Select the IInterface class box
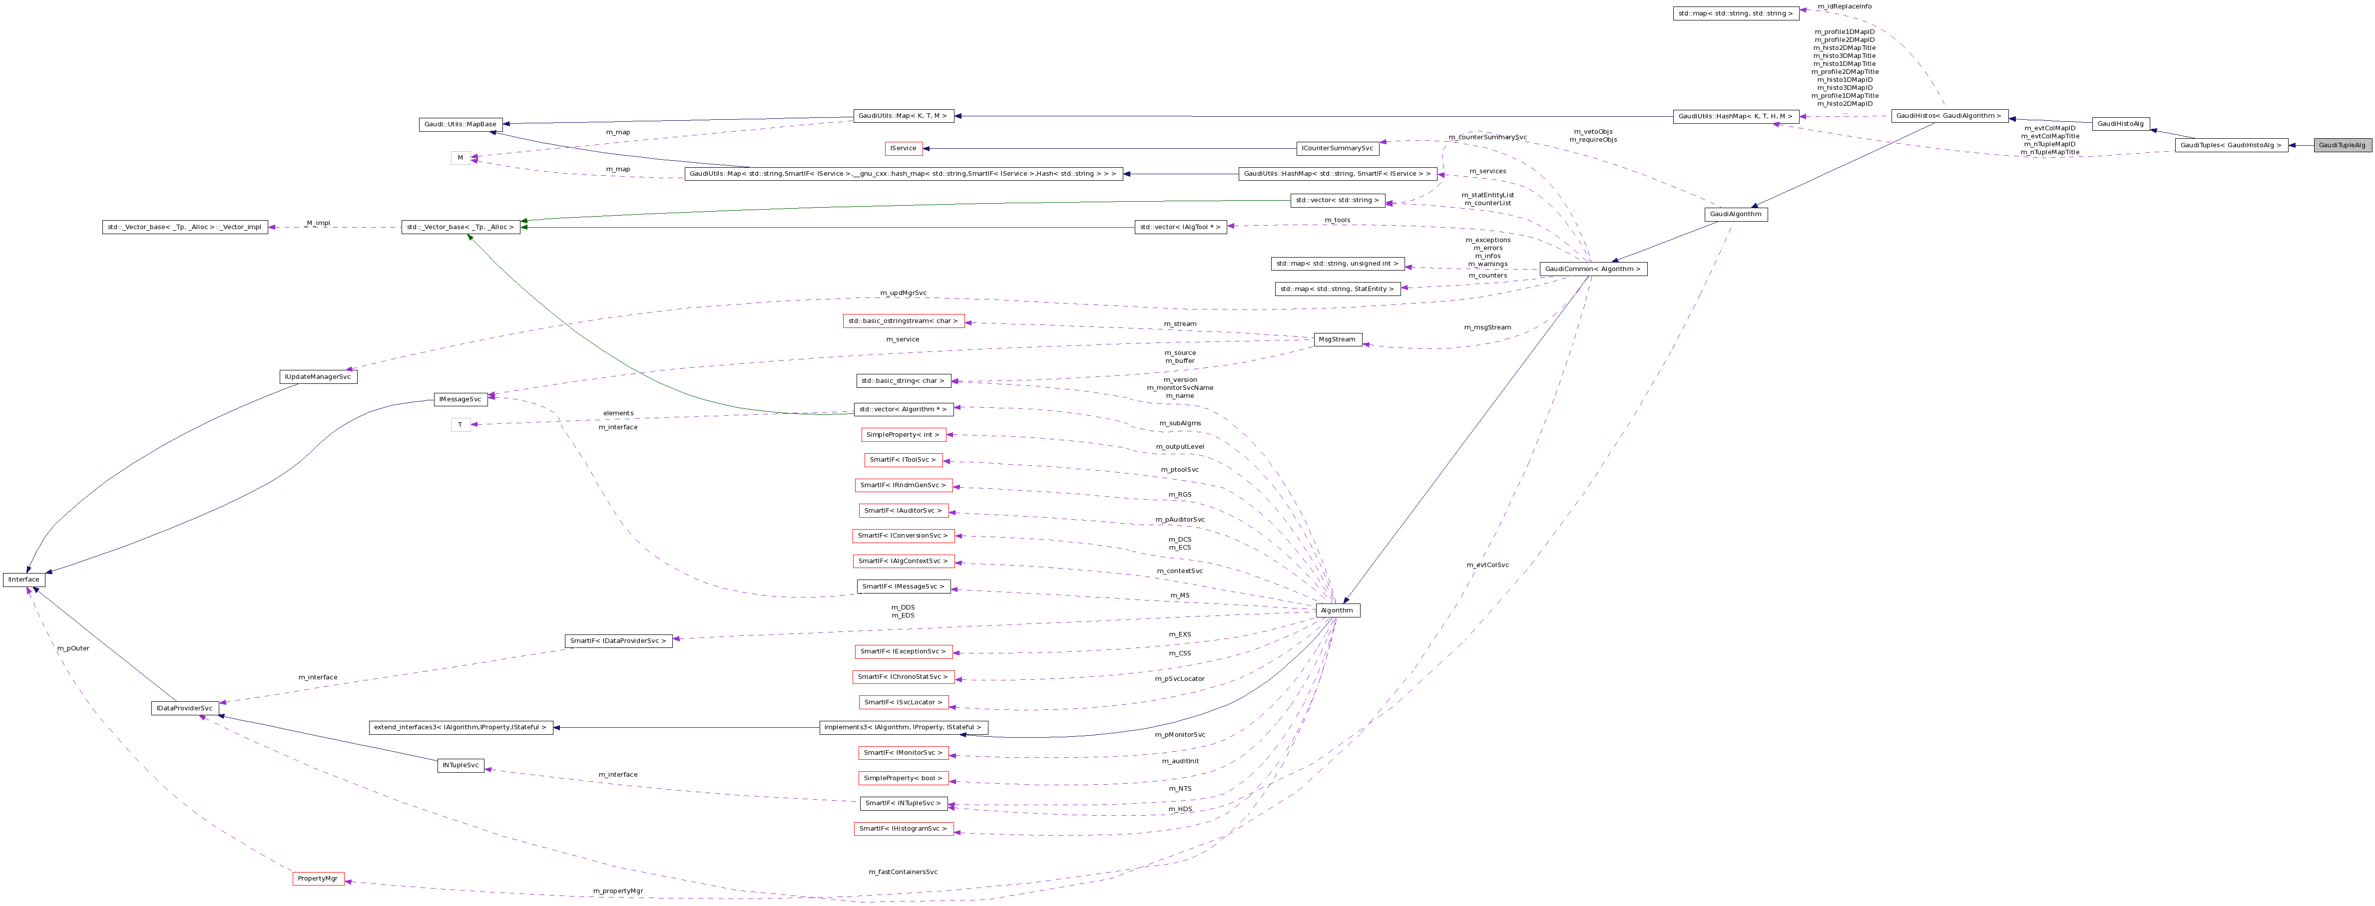Screen dimensions: 2375x906 click(x=25, y=580)
